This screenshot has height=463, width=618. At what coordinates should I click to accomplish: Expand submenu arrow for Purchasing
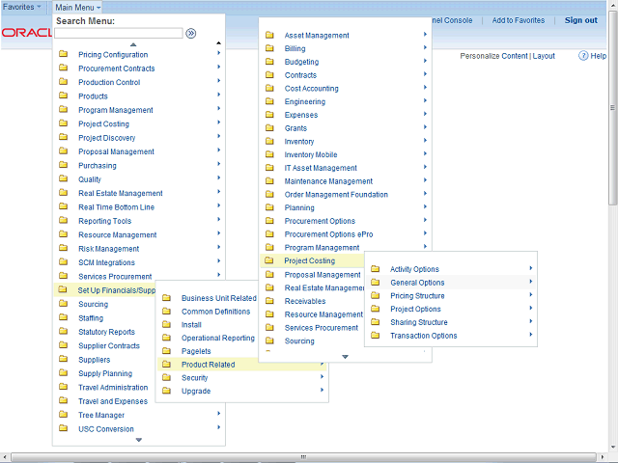(219, 164)
